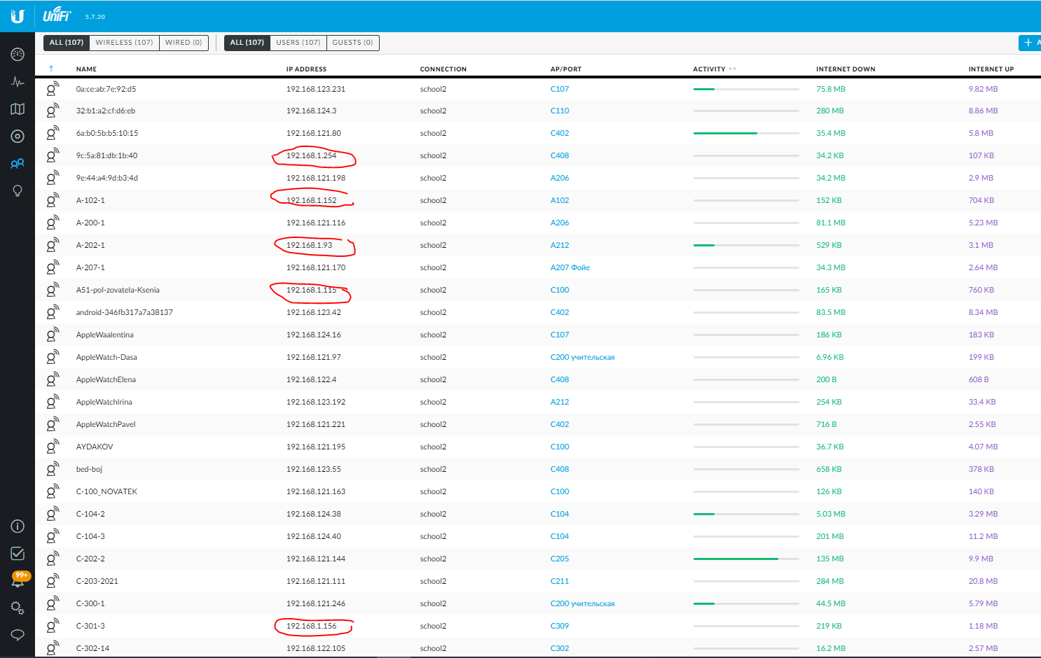Viewport: 1041px width, 658px height.
Task: Sort the list by IP ADDRESS column
Action: pos(306,69)
